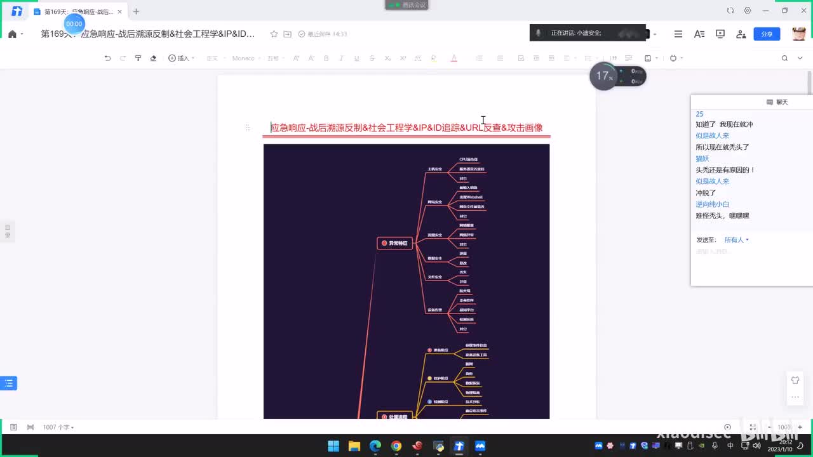813x457 pixels.
Task: Open the 目录 side handle
Action: click(x=8, y=231)
